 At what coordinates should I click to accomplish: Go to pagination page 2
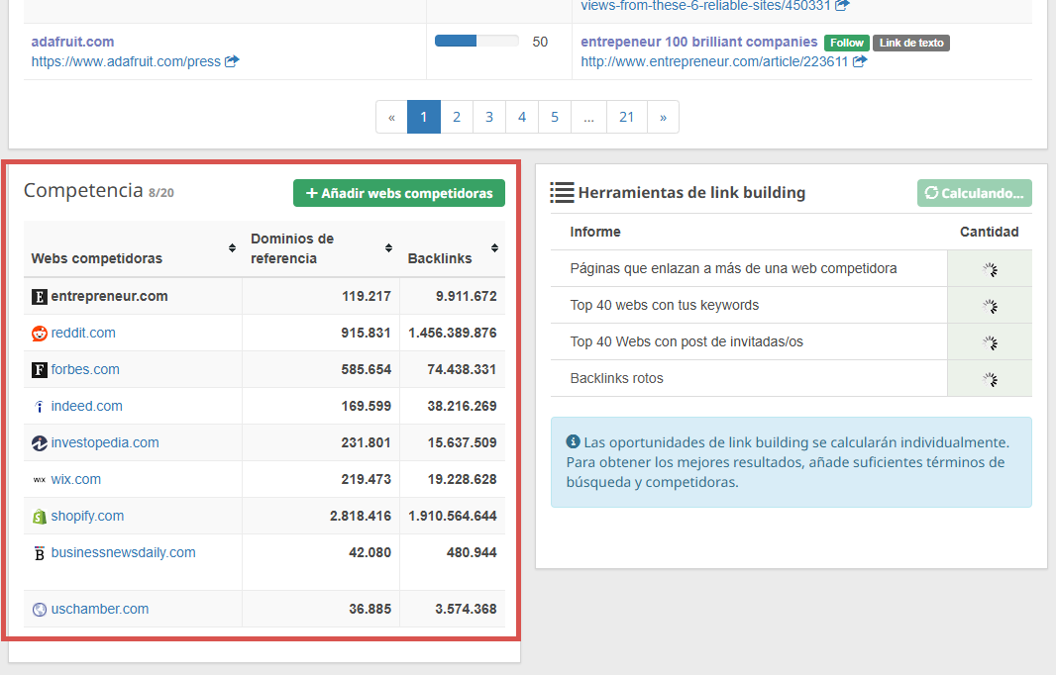click(x=457, y=117)
